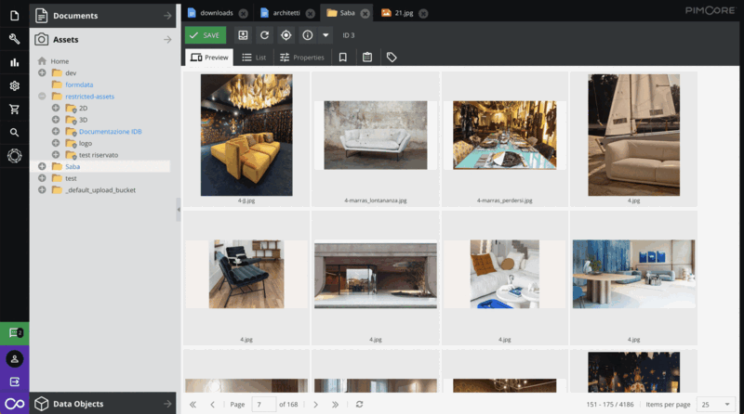
Task: Expand the Assets panel header
Action: tap(102, 40)
